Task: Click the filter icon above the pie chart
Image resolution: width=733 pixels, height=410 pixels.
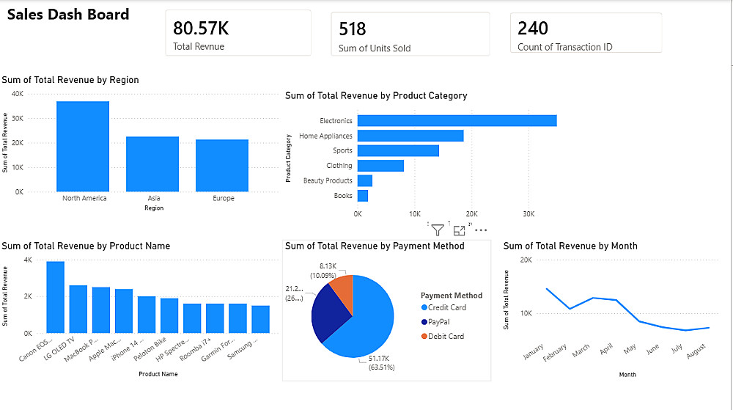Action: point(438,230)
